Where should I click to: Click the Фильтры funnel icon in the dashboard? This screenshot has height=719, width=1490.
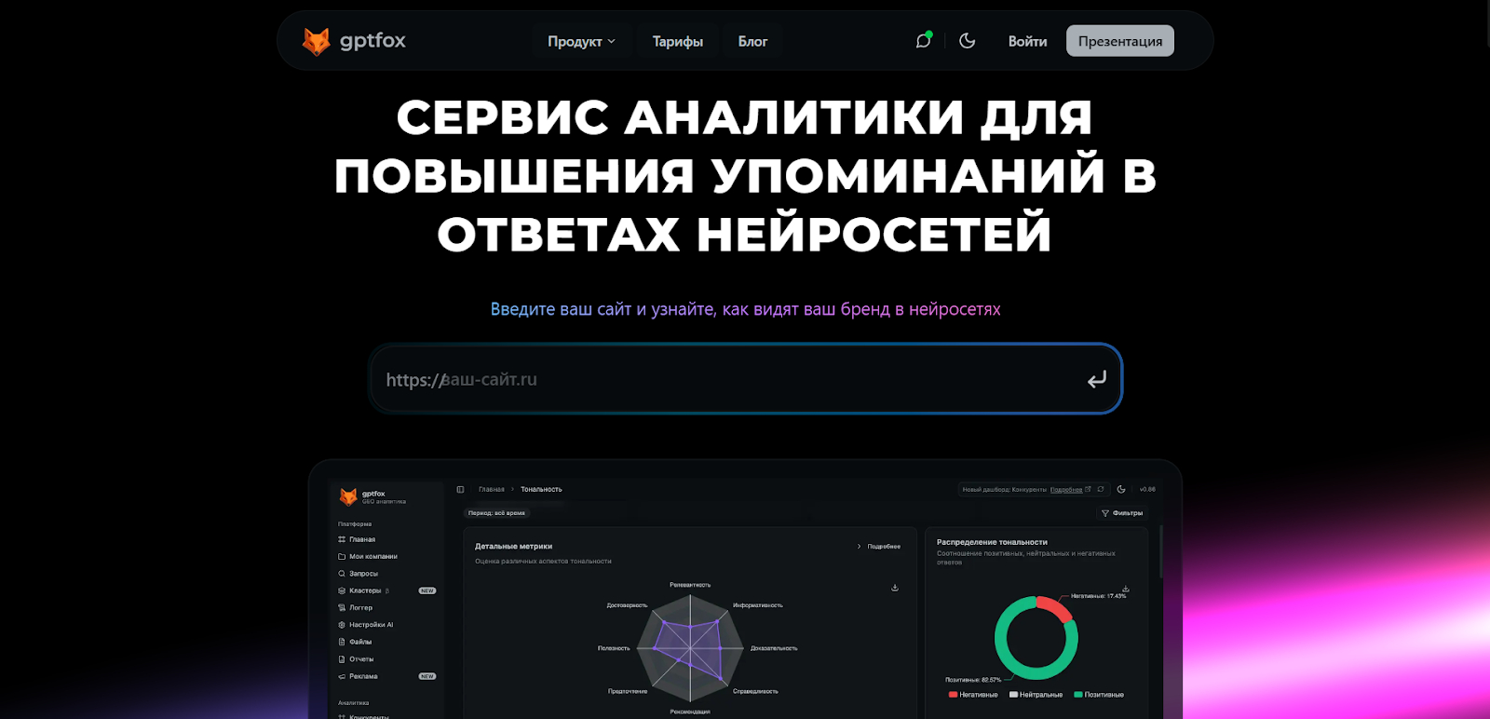[1105, 513]
